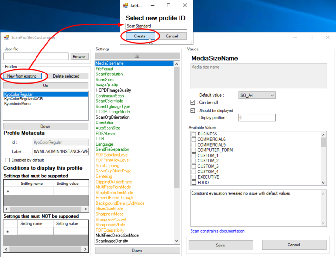Click Create in the Add dialog

coord(140,36)
